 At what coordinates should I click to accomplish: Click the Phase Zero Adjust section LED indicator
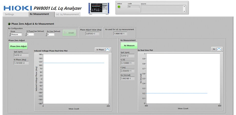click(x=9, y=24)
